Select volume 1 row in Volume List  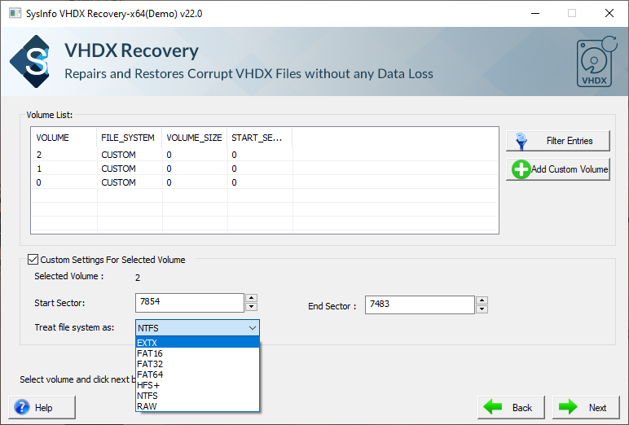pos(265,169)
